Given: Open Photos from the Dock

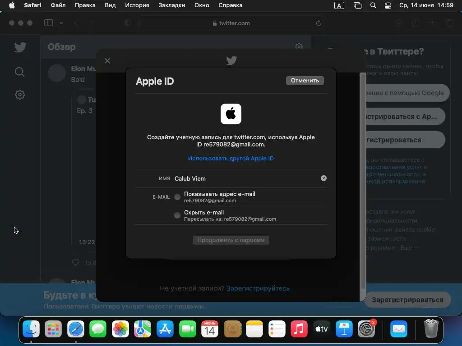Looking at the screenshot, I should tap(120, 328).
